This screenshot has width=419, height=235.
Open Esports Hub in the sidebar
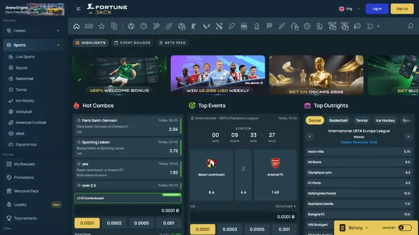point(26,144)
